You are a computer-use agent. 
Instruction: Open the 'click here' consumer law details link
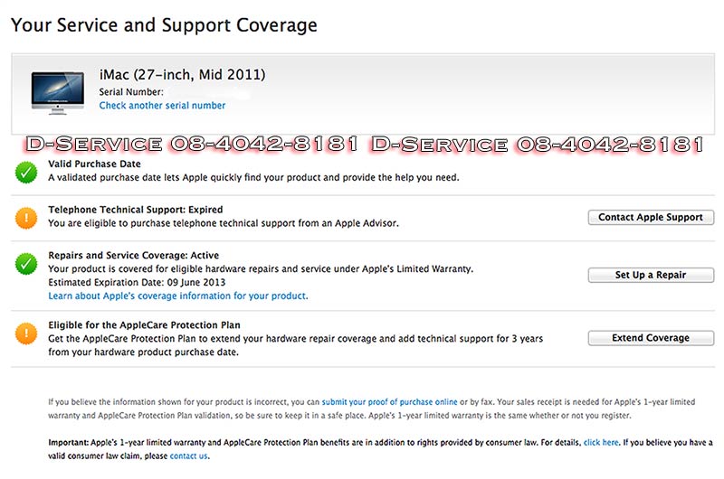tap(601, 443)
